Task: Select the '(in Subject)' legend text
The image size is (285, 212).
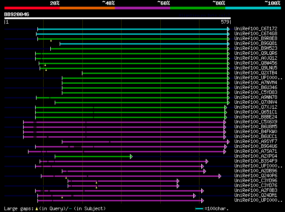Action: point(90,208)
